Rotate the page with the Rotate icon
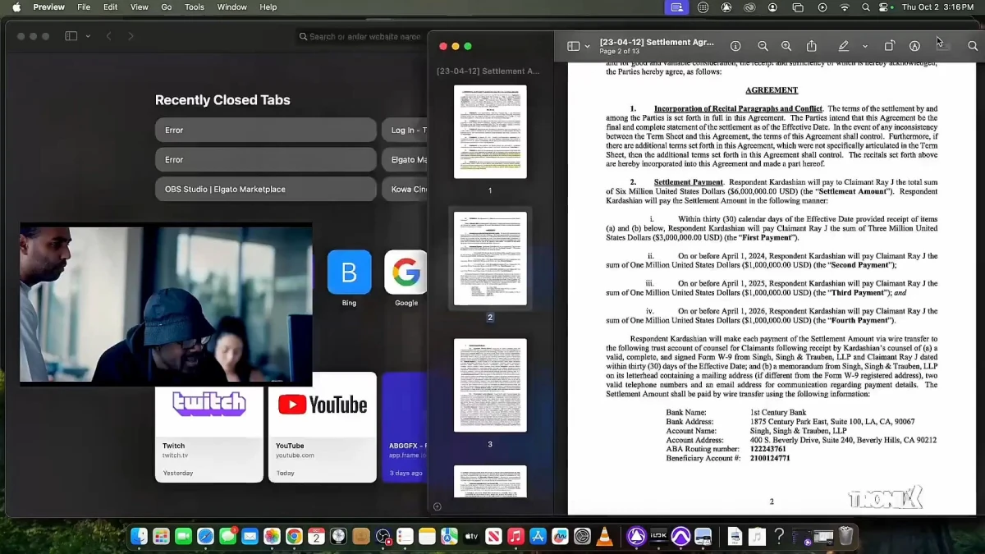This screenshot has width=985, height=554. (889, 46)
